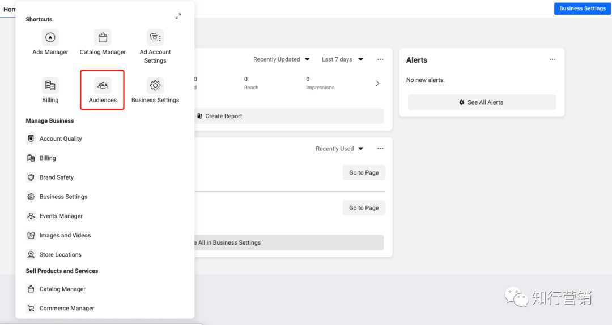Click the Create Report icon
Viewport: 612px width, 325px height.
coord(199,116)
